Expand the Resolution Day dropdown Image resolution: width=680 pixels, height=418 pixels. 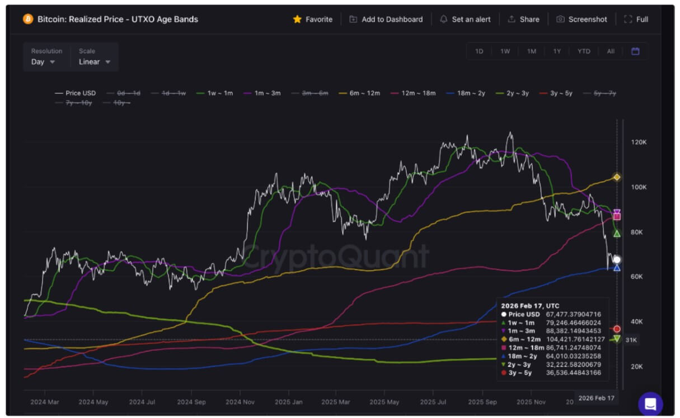click(43, 62)
